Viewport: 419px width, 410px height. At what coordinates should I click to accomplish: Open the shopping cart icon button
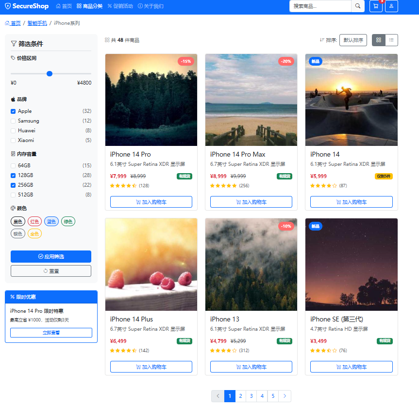[376, 6]
